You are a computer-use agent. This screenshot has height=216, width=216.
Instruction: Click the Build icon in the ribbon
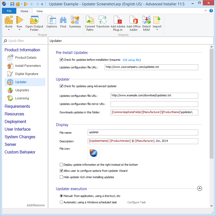pyautogui.click(x=9, y=20)
